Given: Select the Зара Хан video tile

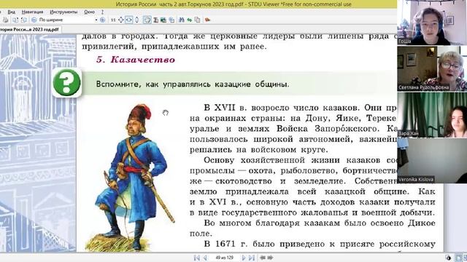Looking at the screenshot, I should pos(432,115).
